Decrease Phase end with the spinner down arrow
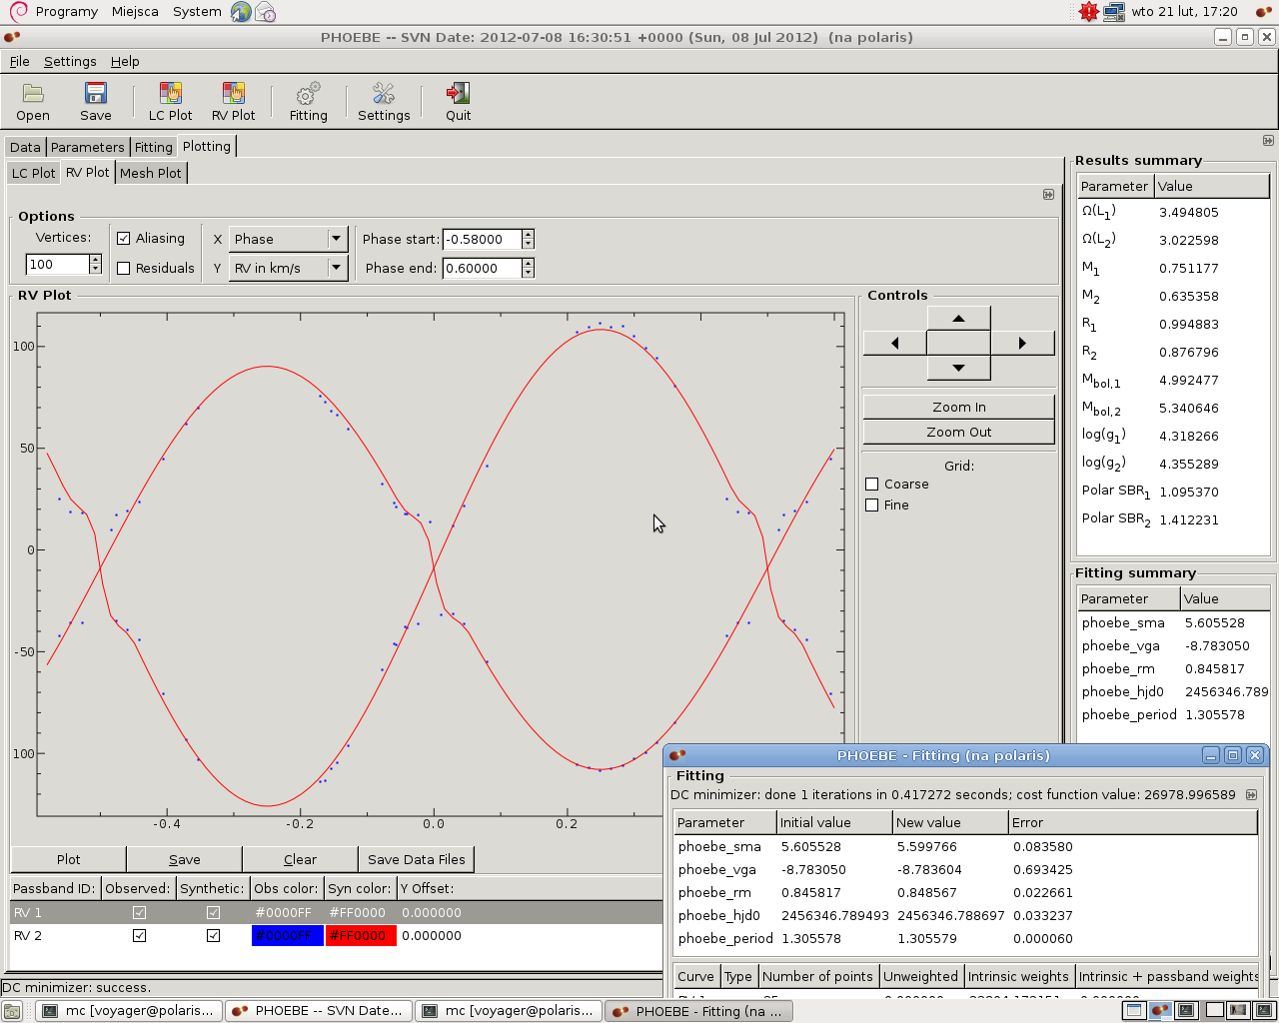The image size is (1279, 1023). (x=528, y=273)
